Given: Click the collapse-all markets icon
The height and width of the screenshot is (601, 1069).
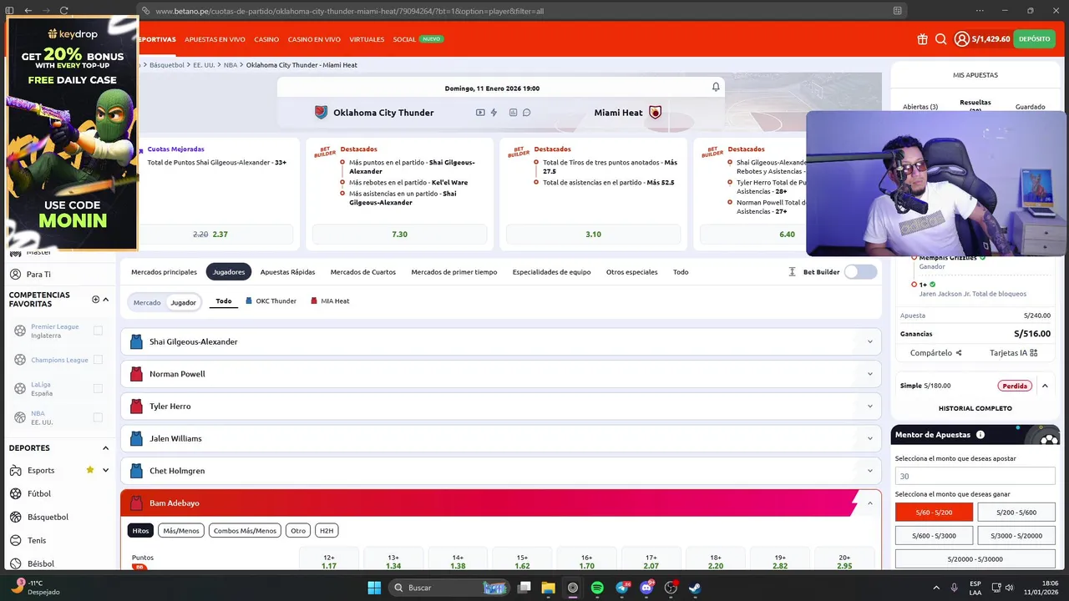Looking at the screenshot, I should 792,272.
